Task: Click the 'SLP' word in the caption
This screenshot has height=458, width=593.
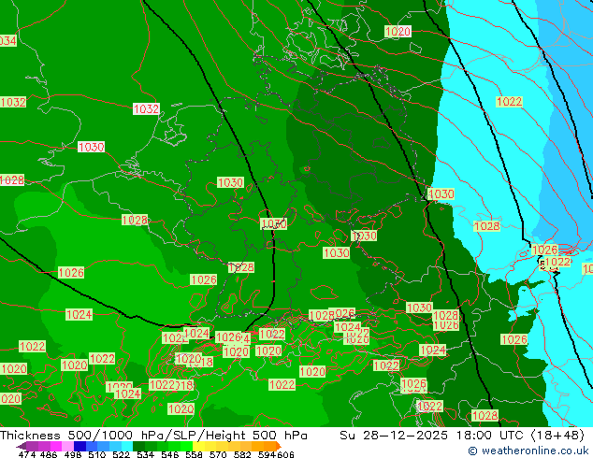Action: (x=185, y=436)
